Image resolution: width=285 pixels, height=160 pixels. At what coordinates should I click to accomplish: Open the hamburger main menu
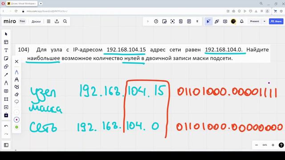pos(49,21)
